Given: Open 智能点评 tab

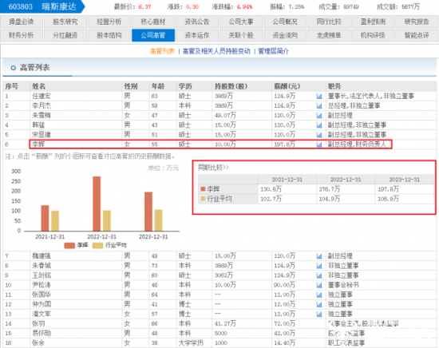Looking at the screenshot, I should click(417, 35).
